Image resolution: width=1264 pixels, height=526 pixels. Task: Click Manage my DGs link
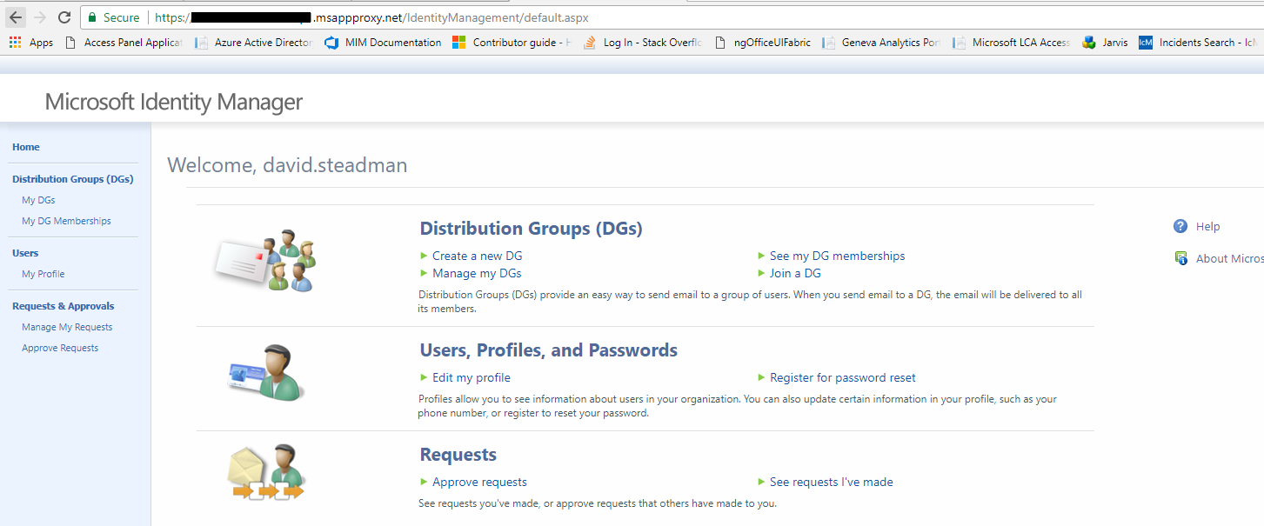click(x=477, y=273)
